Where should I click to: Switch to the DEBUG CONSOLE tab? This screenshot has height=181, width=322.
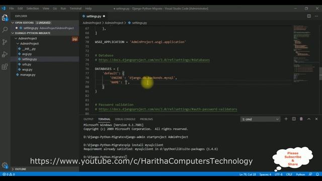coord(125,119)
